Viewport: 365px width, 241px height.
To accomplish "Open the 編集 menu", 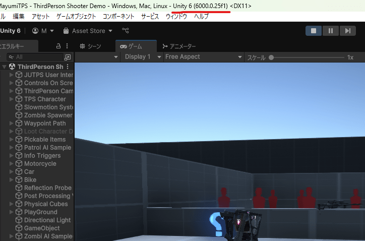I will [x=18, y=17].
